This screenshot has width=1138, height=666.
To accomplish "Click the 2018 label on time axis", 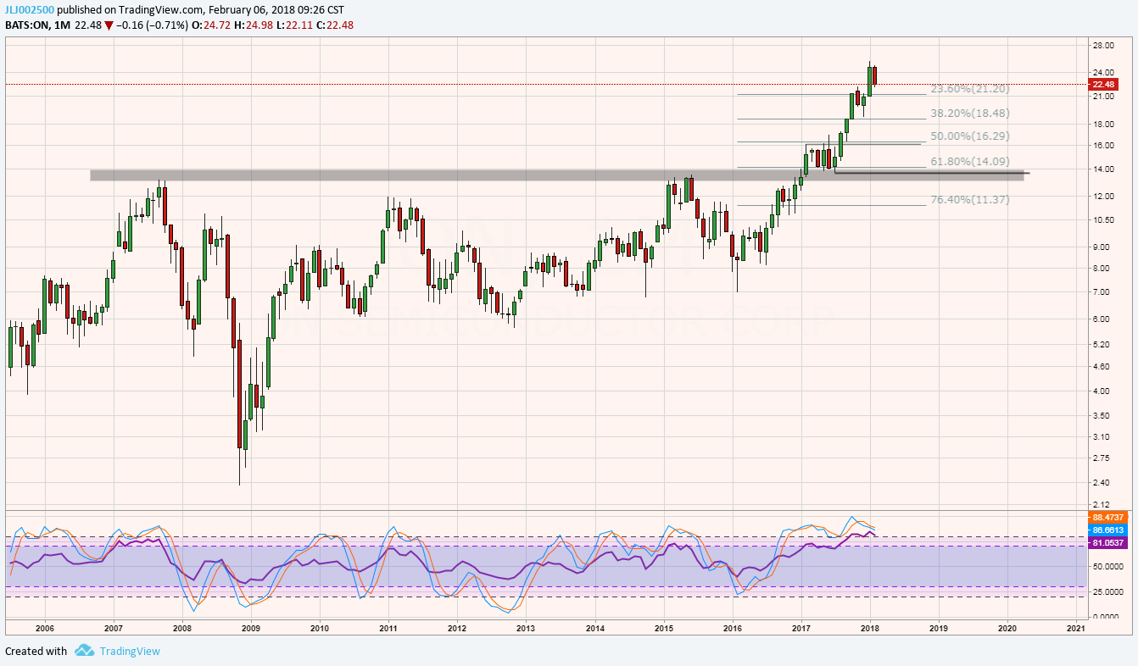I will pyautogui.click(x=870, y=629).
